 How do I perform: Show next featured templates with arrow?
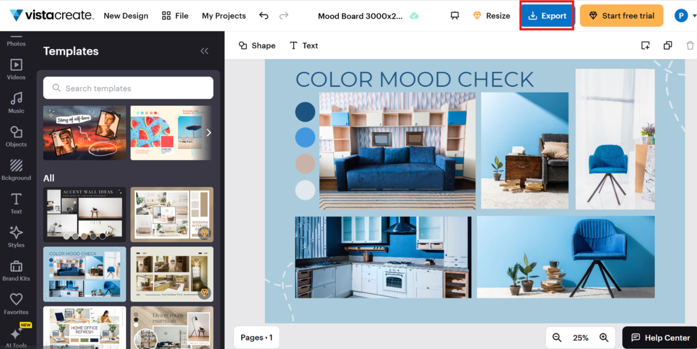tap(209, 132)
